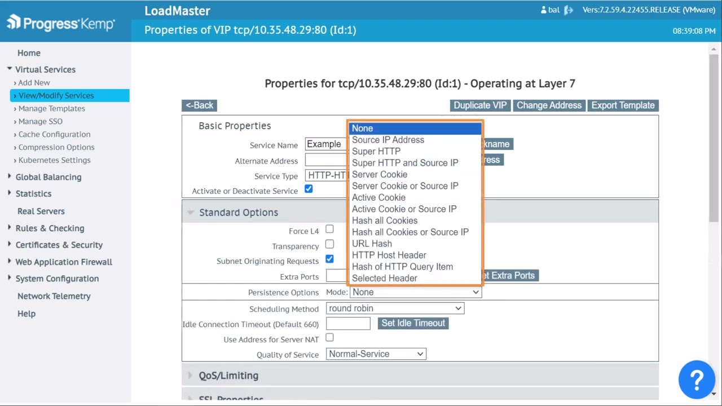The image size is (722, 406).
Task: Go back using the <-Back button
Action: tap(199, 105)
